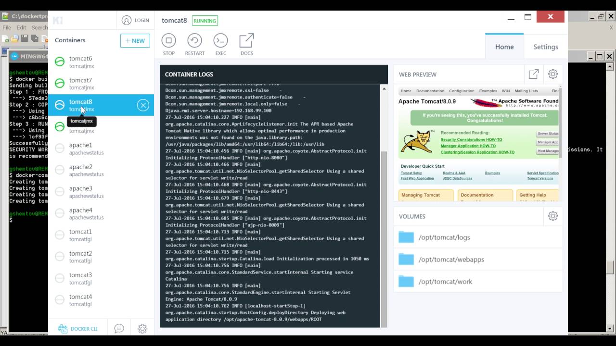
Task: Click Mailing Lists in Tomcat page nav bar
Action: [526, 91]
